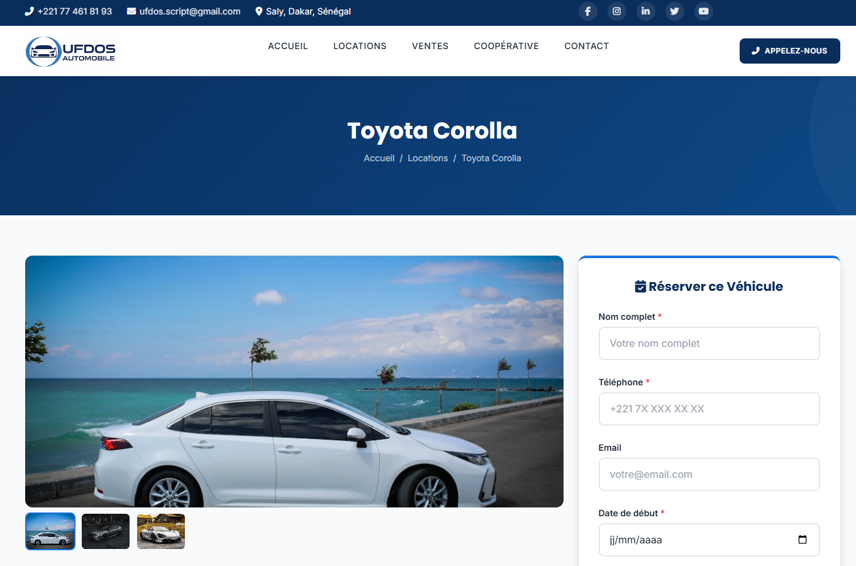Open the Coopérative menu item
The height and width of the screenshot is (566, 856).
(506, 46)
